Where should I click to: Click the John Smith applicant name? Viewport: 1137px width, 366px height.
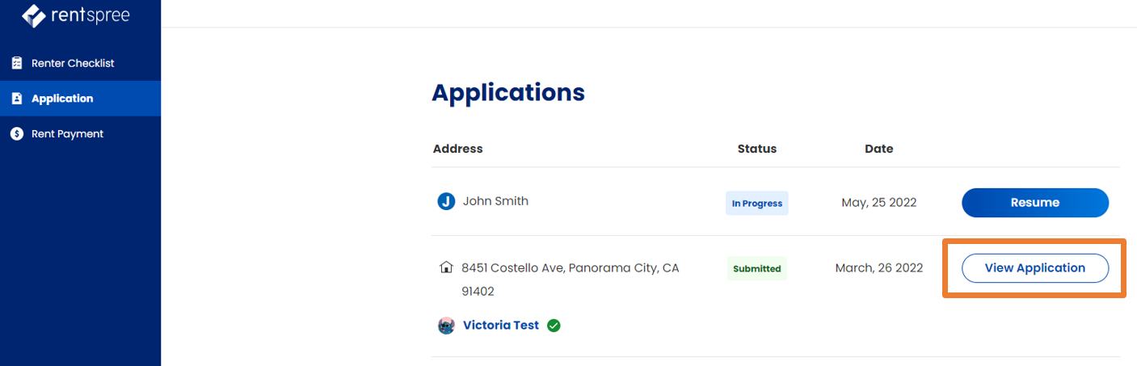click(495, 201)
